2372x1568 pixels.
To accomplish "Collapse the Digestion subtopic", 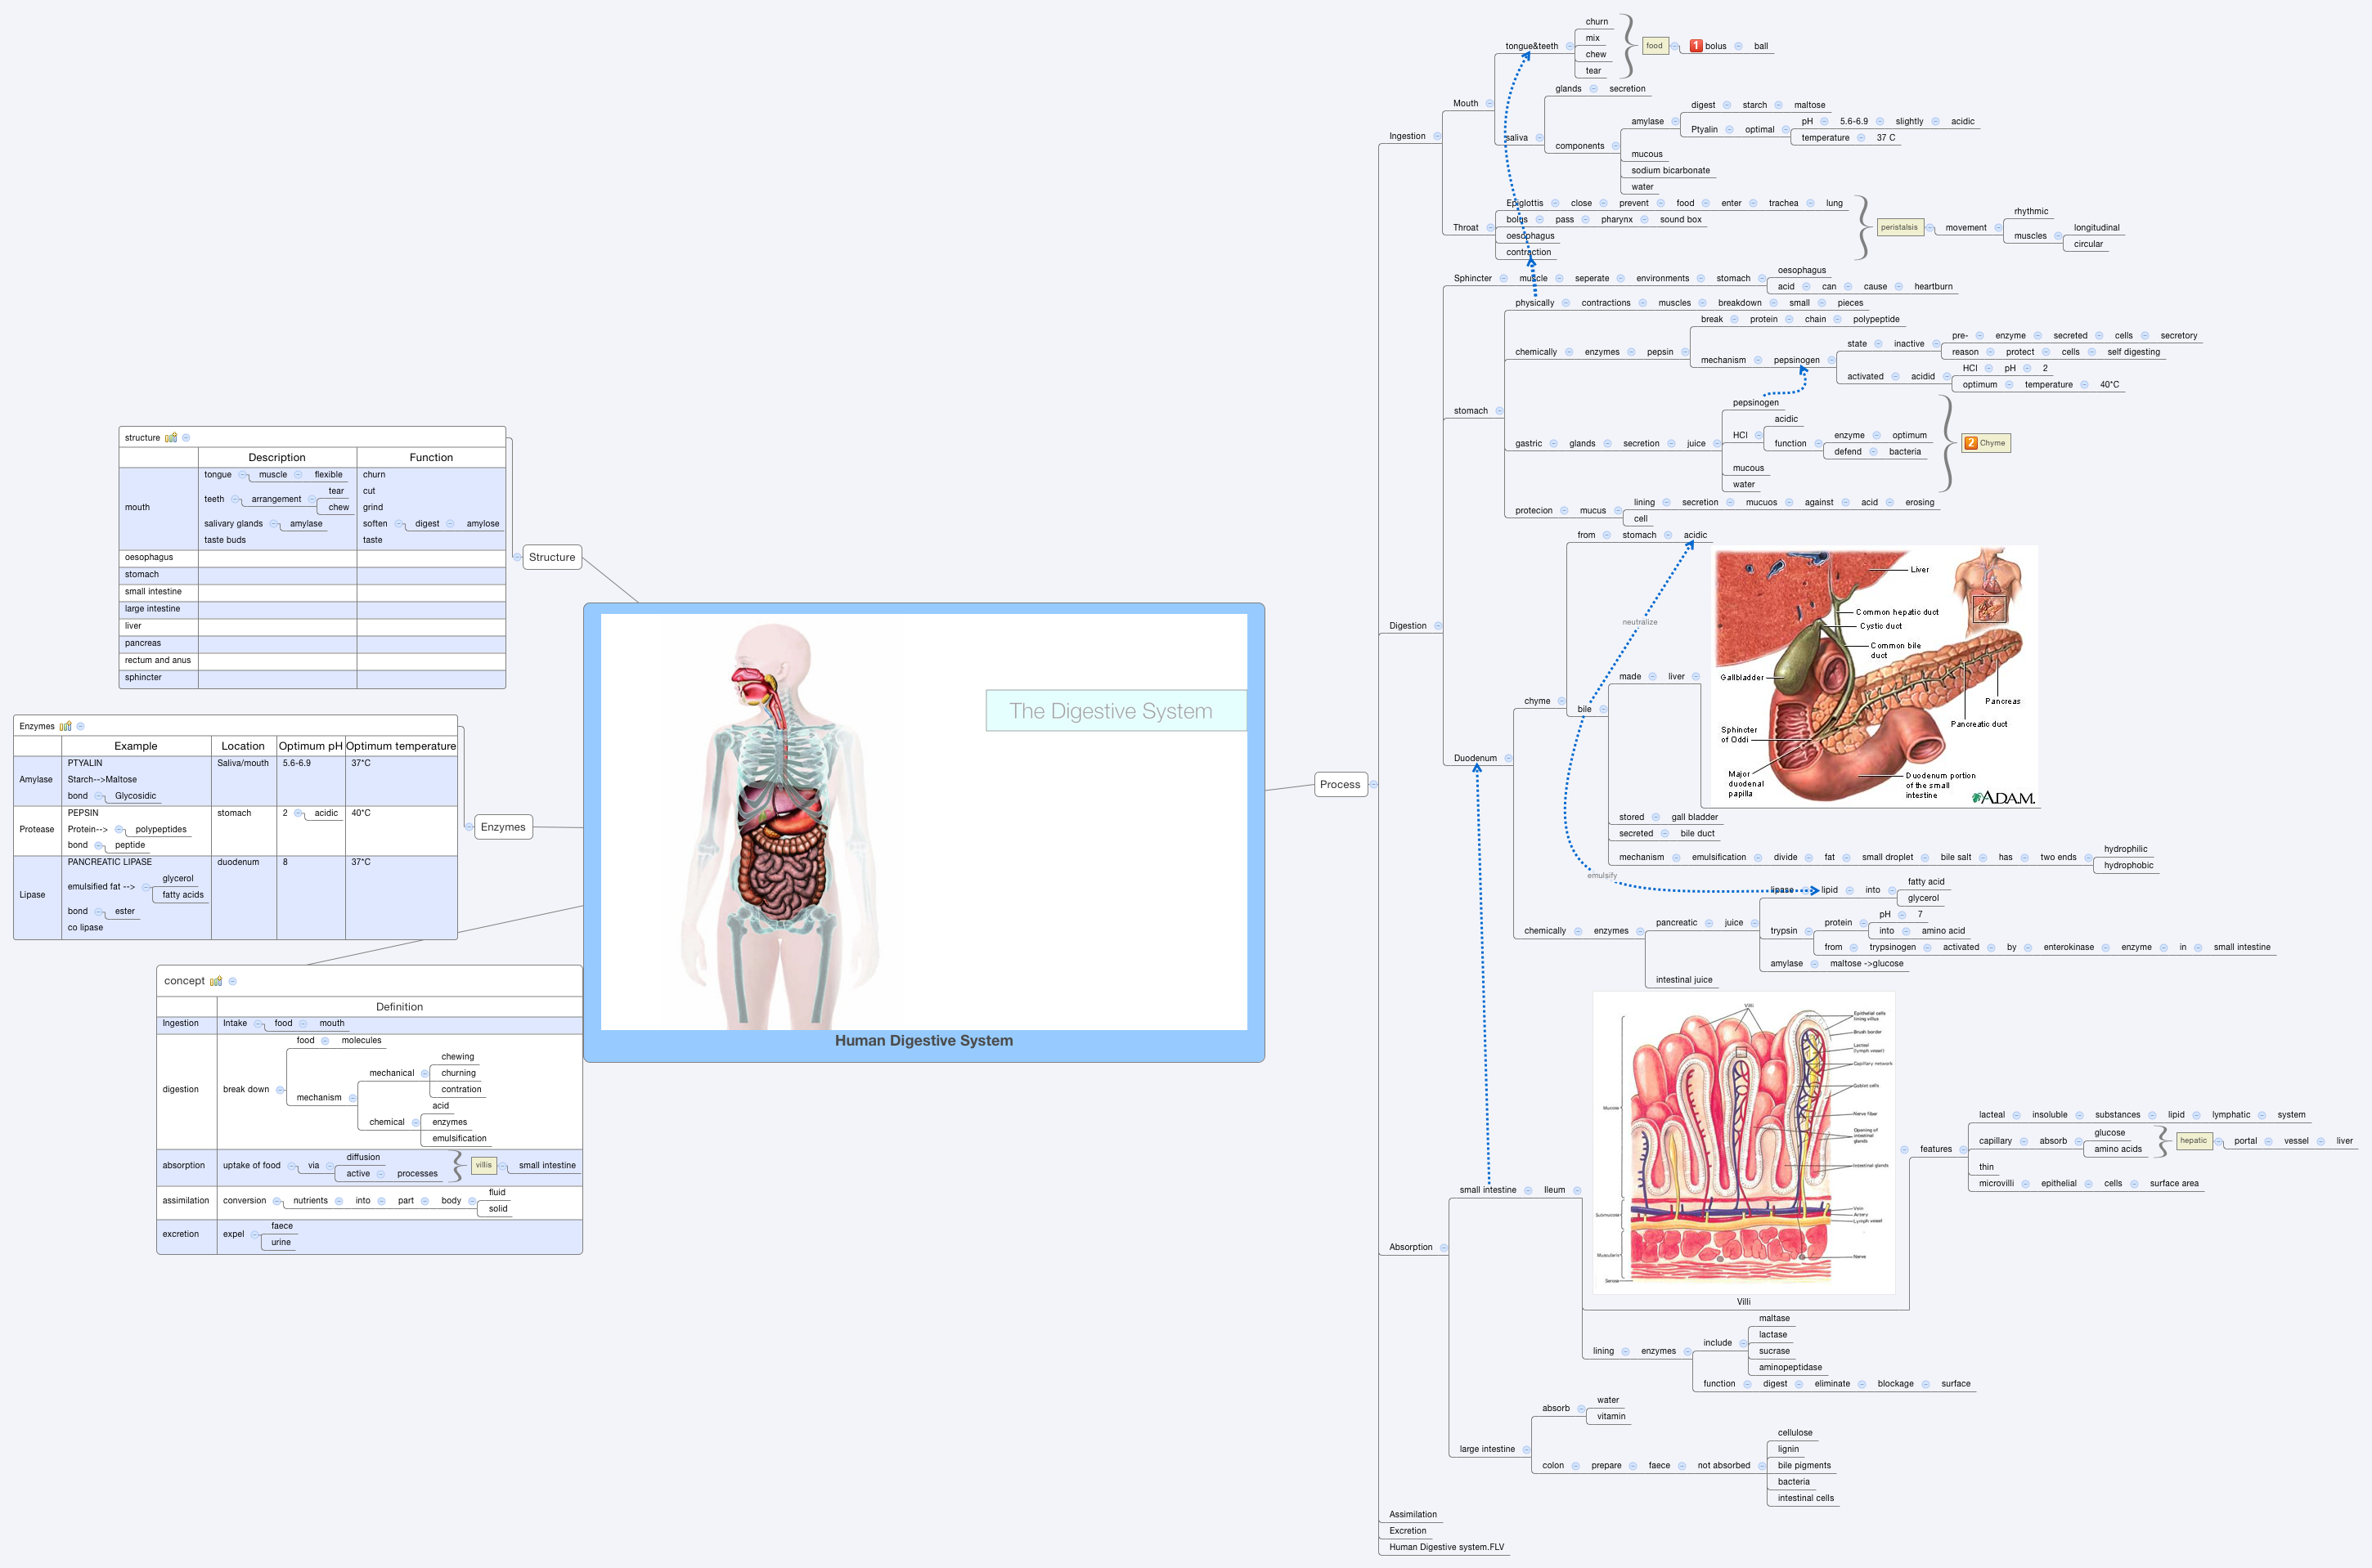I will 1439,627.
